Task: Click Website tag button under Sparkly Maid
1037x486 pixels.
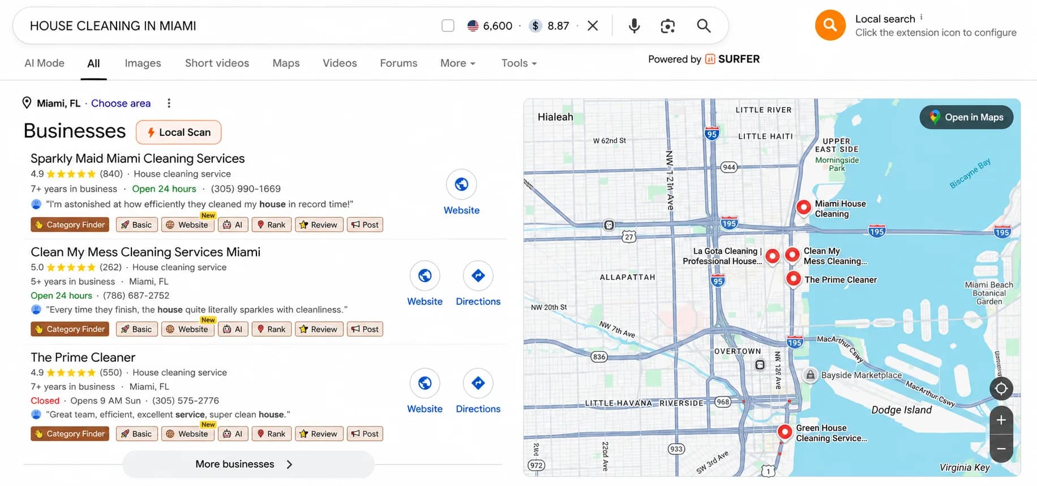Action: click(188, 225)
